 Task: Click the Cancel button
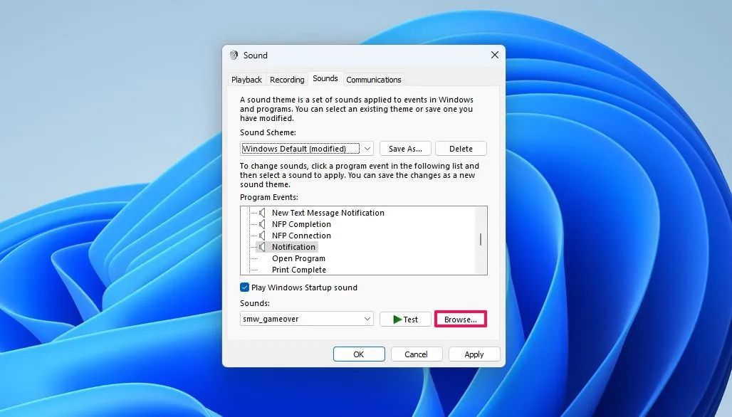416,354
